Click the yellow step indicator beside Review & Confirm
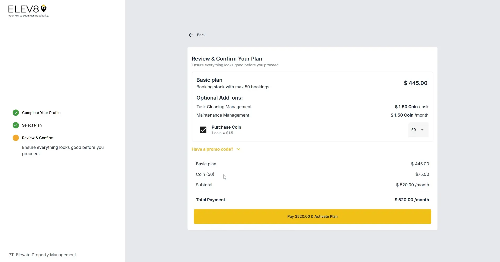Viewport: 500px width, 262px height. (x=15, y=138)
